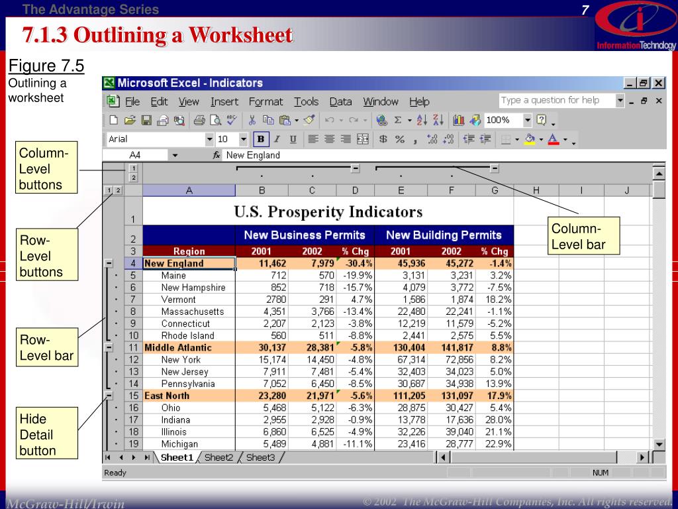Collapse the New Business Permits columns with the minus button
The width and height of the screenshot is (678, 509).
tap(356, 168)
